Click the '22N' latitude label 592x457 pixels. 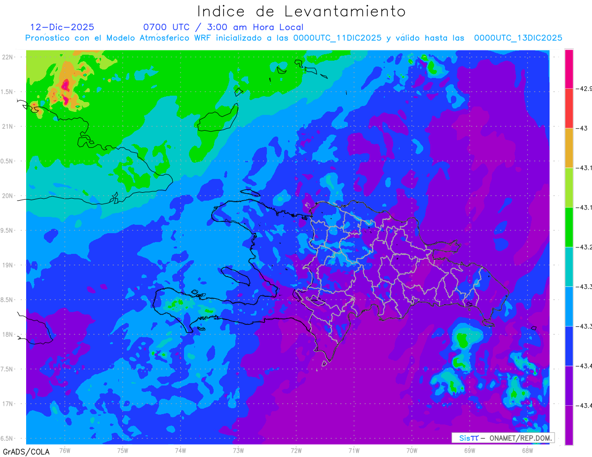click(7, 57)
